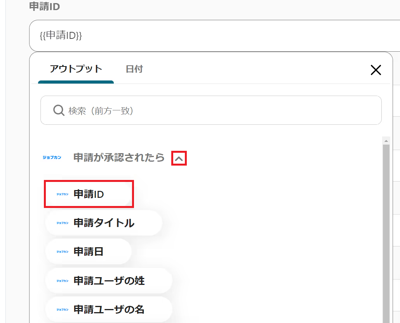Close the output picker panel
Image resolution: width=400 pixels, height=323 pixels.
coord(376,70)
